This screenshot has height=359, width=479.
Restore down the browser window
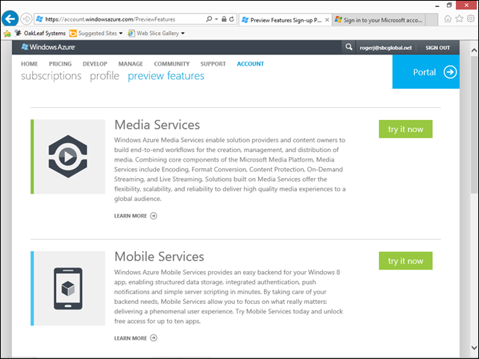coord(449,5)
